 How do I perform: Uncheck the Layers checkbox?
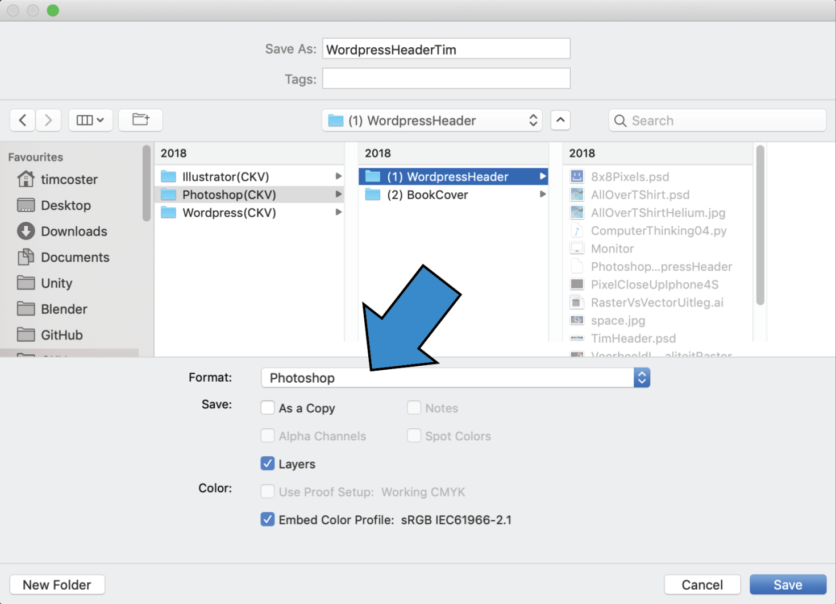click(x=268, y=464)
